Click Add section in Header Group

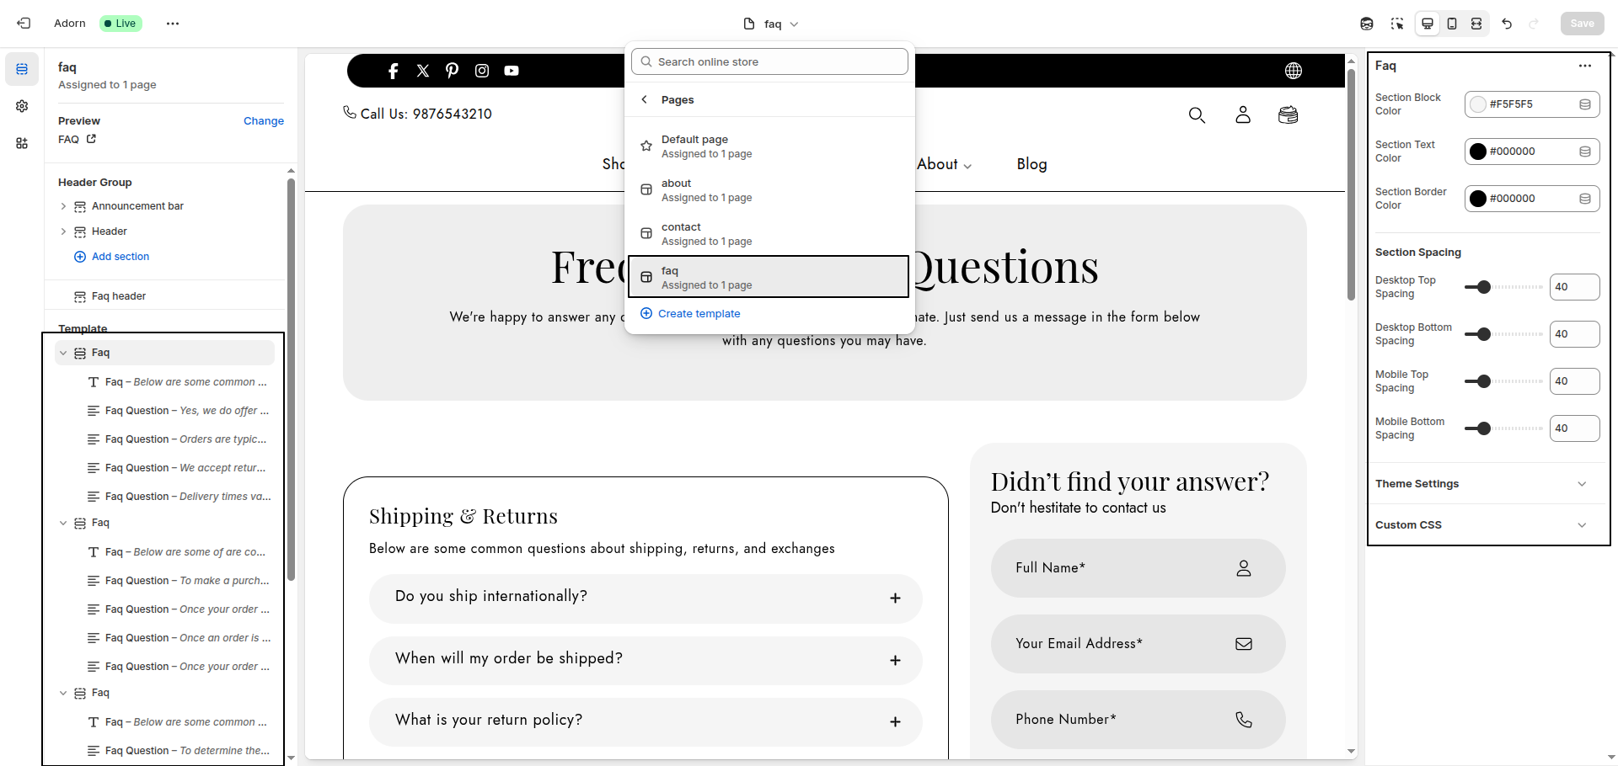pos(112,257)
